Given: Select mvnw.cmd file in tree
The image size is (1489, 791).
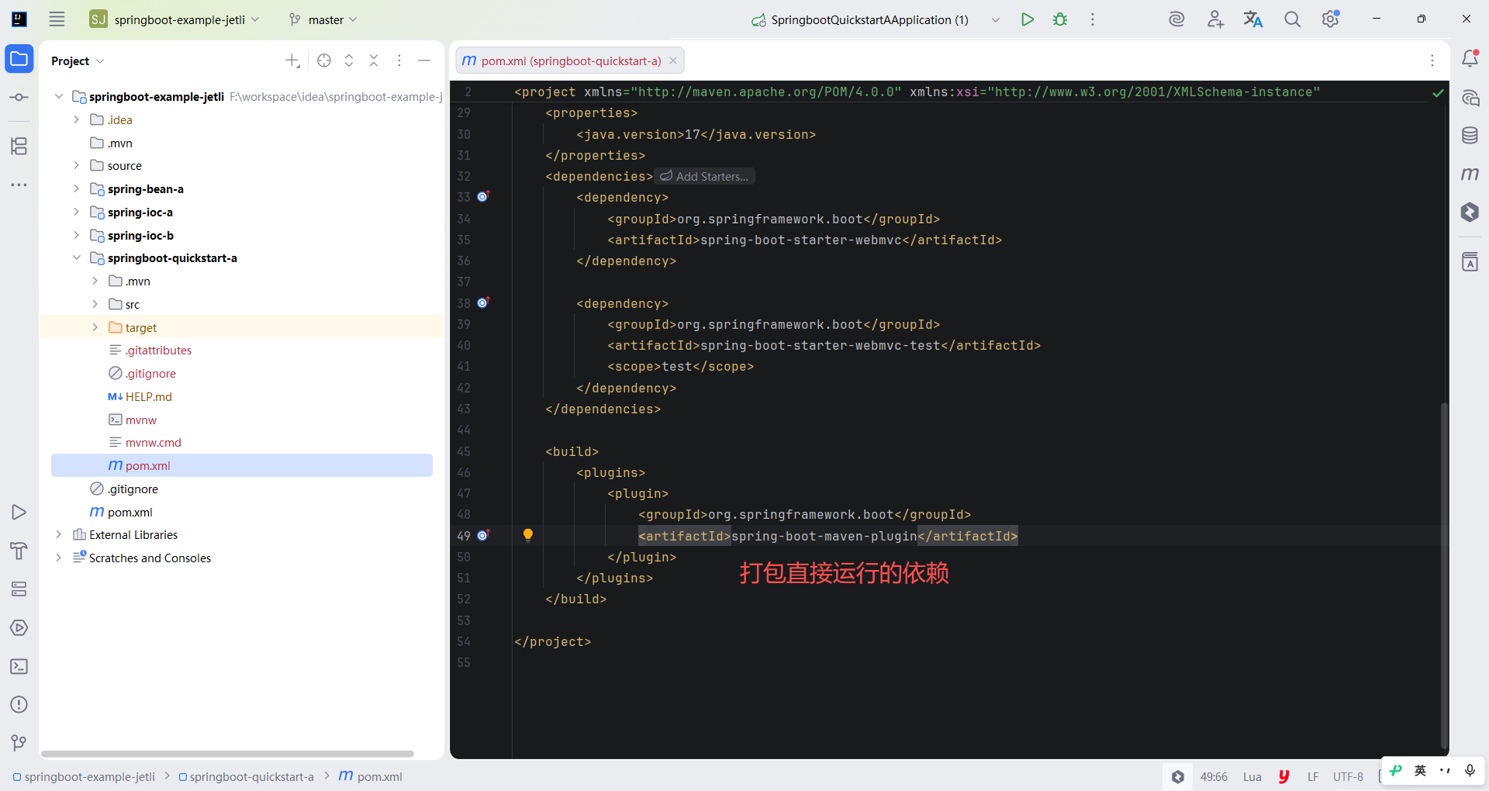Looking at the screenshot, I should 154,442.
